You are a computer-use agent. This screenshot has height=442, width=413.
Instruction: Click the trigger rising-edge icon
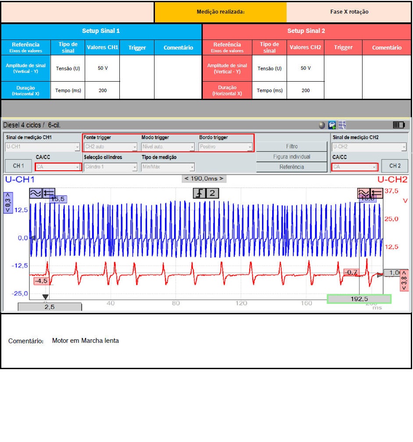pos(200,193)
